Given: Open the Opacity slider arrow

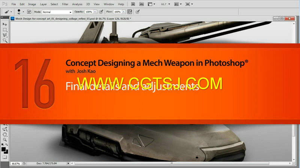Looking at the screenshot, I should pyautogui.click(x=95, y=12).
